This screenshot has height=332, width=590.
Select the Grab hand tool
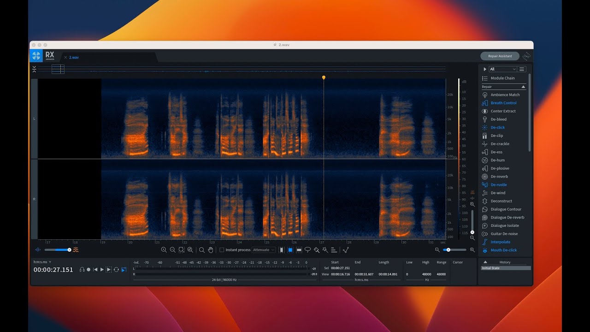click(211, 250)
